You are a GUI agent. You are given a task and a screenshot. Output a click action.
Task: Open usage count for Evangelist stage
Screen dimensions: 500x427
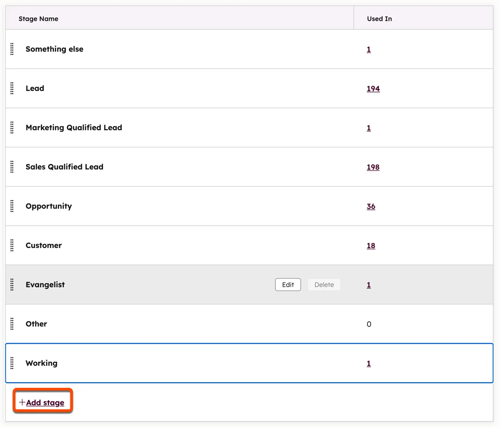click(x=369, y=285)
